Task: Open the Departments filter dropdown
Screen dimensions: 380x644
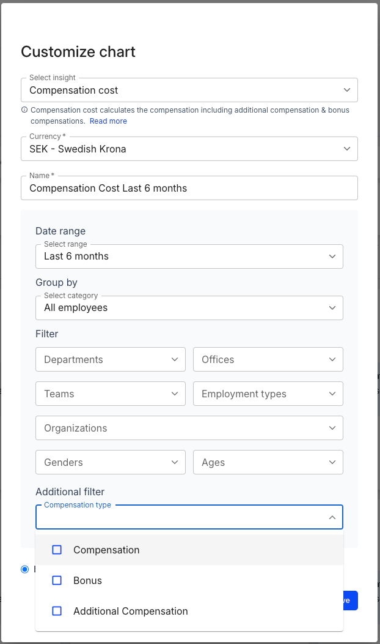Action: [x=111, y=359]
